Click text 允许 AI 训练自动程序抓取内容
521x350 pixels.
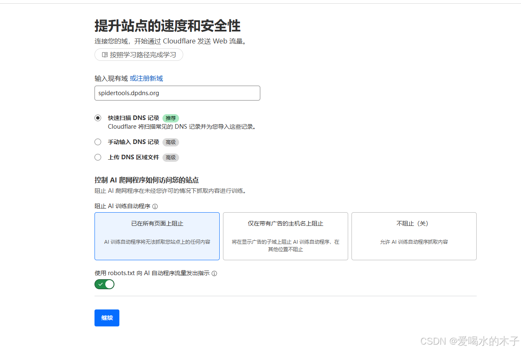[x=414, y=242]
